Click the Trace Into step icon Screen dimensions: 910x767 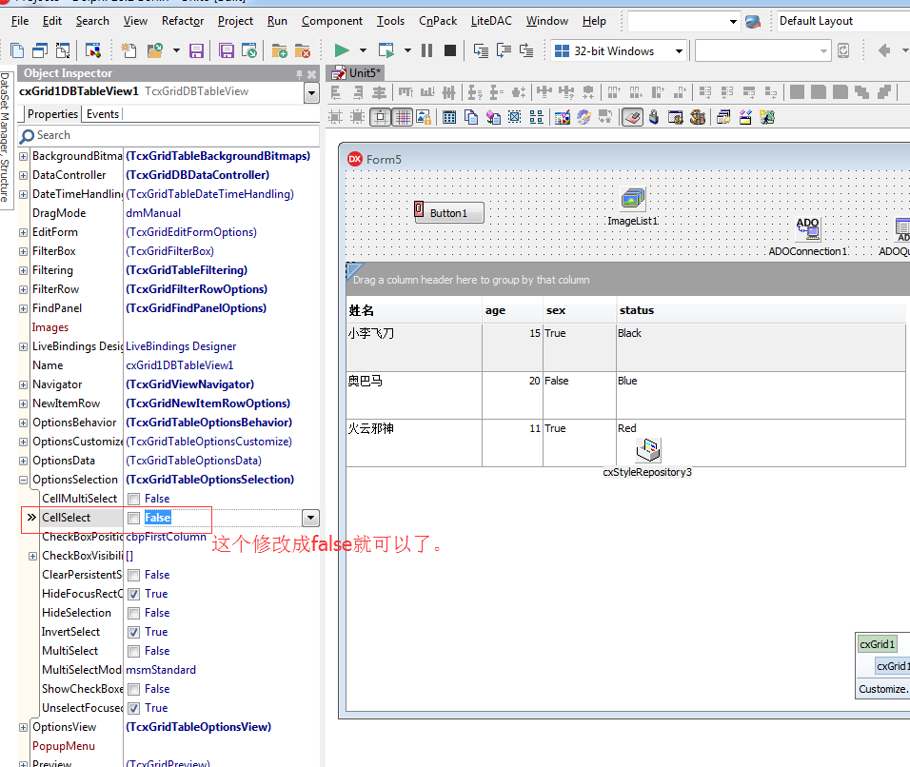pyautogui.click(x=481, y=50)
